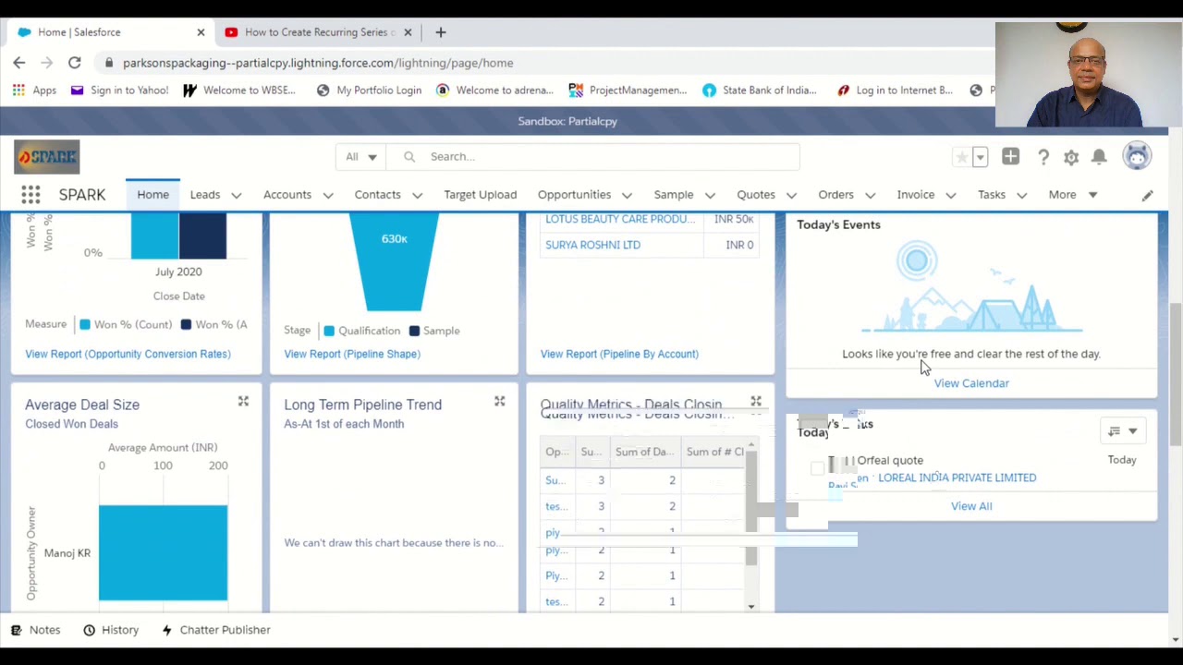This screenshot has height=665, width=1183.
Task: Go to the Tasks tab
Action: (x=992, y=195)
